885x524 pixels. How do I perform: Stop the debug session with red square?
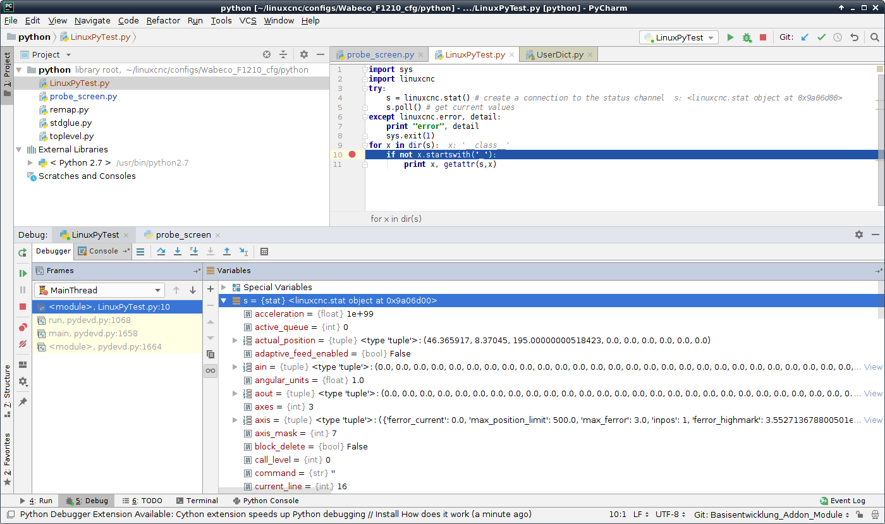coord(23,307)
